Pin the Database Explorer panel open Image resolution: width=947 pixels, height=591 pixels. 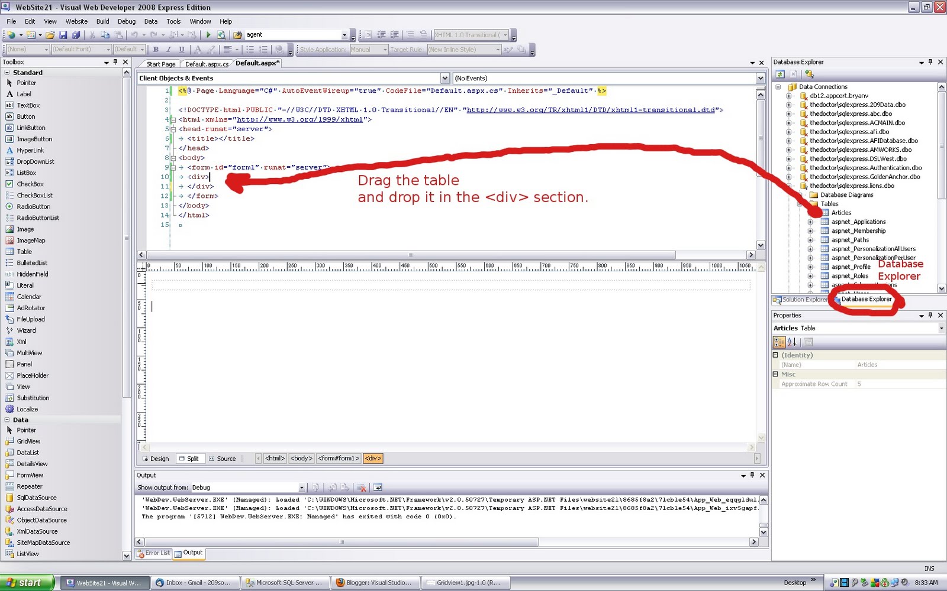[930, 62]
